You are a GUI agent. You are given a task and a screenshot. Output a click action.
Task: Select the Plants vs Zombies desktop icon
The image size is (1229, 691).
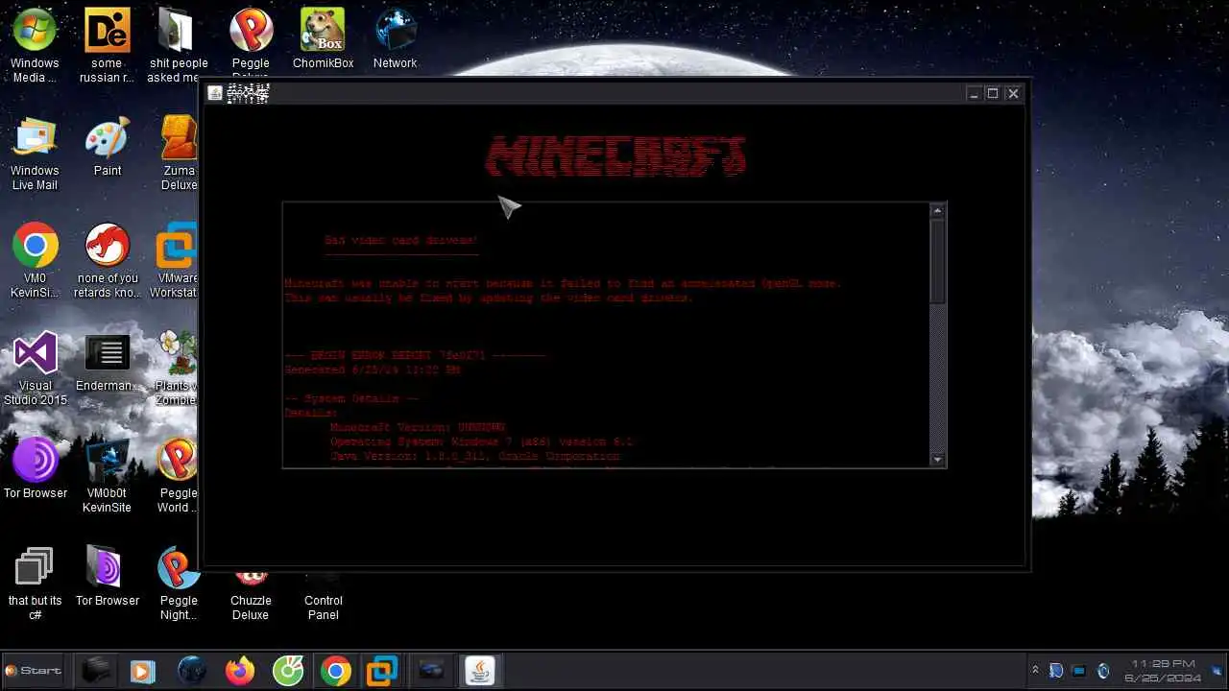(177, 369)
